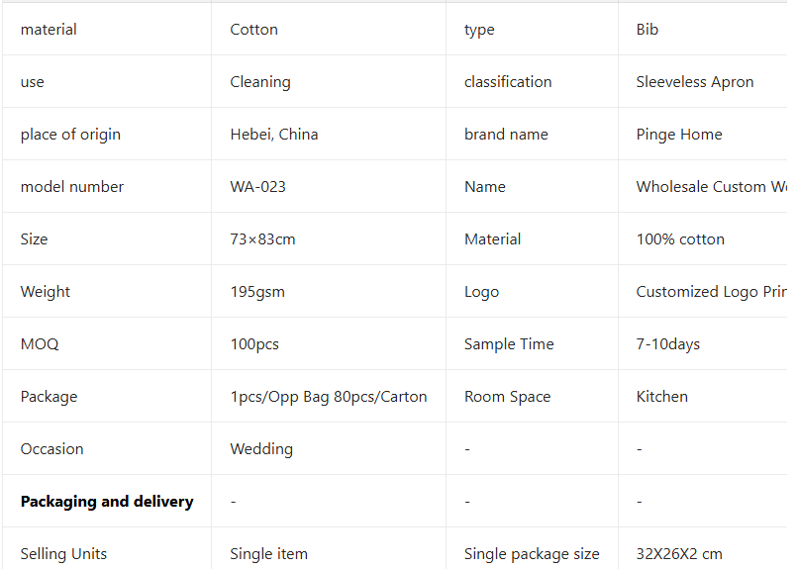Click the 'WA-023' model number value

[x=258, y=187]
